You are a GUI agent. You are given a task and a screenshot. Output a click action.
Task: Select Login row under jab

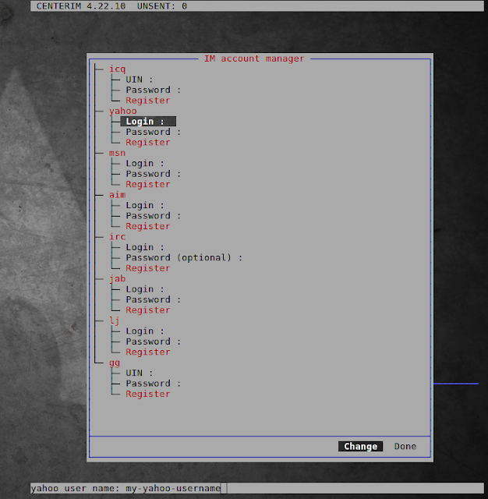145,289
